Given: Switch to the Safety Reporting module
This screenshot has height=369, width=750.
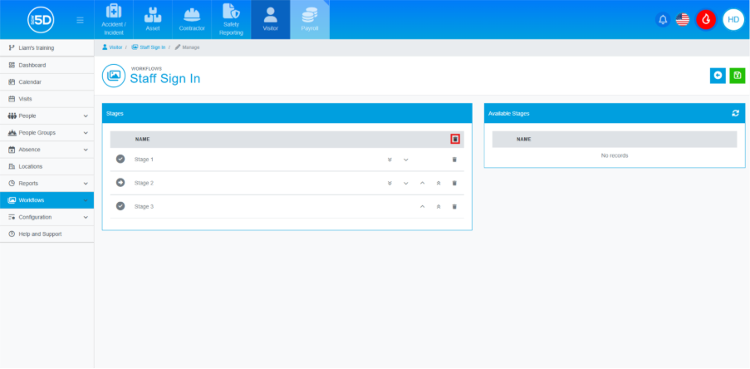Looking at the screenshot, I should [231, 19].
